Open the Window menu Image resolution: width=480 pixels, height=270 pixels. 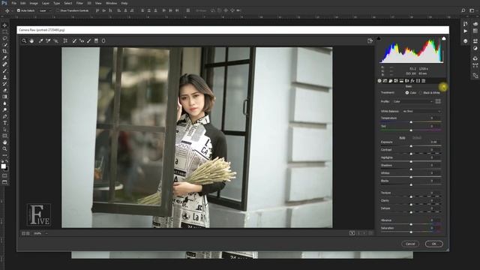click(x=111, y=3)
